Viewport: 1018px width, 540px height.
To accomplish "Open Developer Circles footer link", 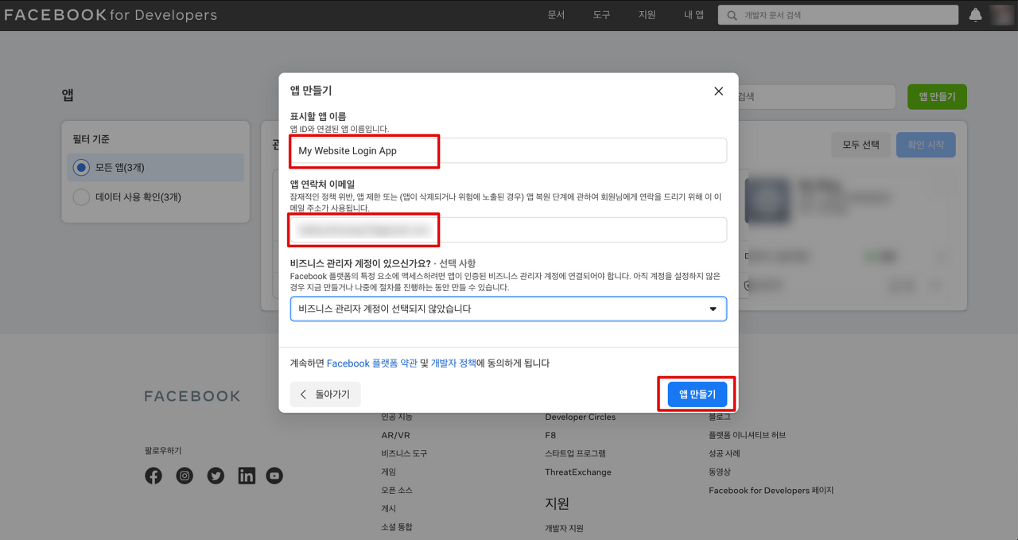I will (580, 417).
